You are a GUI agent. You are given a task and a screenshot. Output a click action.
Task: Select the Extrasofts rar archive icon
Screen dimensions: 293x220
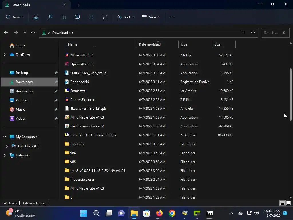pyautogui.click(x=67, y=91)
